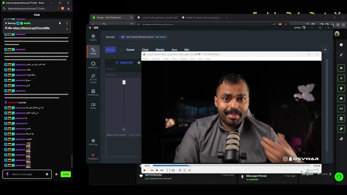The image size is (347, 195).
Task: Open the Engine section in GG sidebar
Action: [x=93, y=37]
